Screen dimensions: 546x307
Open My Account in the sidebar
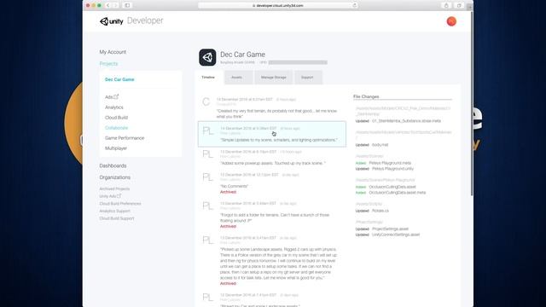coord(113,52)
